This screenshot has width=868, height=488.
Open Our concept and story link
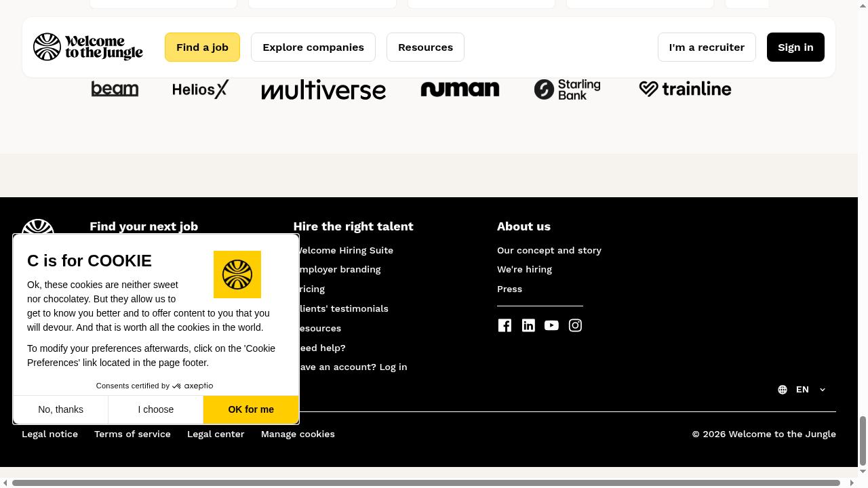[549, 250]
